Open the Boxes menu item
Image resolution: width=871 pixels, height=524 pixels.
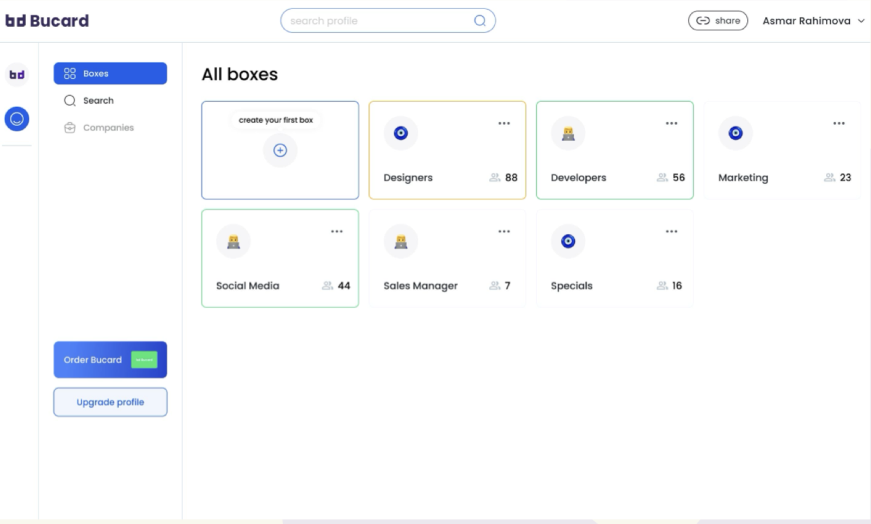coord(110,73)
